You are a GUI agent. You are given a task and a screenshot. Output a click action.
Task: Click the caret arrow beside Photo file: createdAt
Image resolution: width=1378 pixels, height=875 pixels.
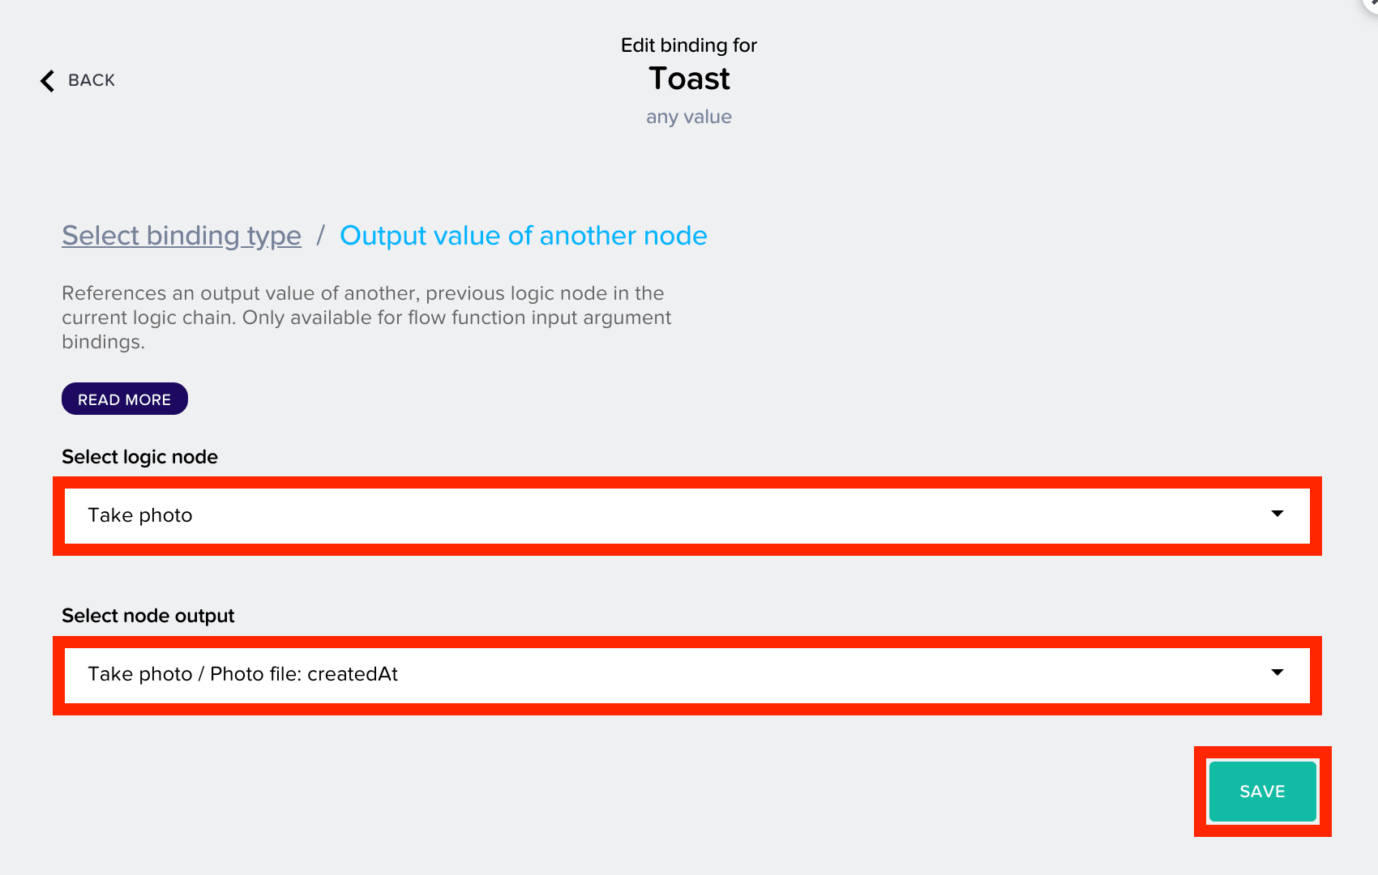[1277, 672]
